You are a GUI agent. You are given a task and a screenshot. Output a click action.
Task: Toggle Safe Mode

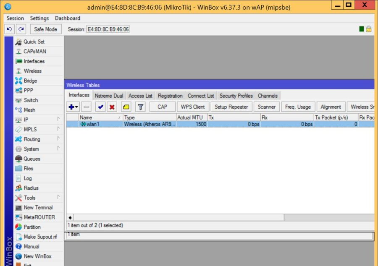click(45, 29)
